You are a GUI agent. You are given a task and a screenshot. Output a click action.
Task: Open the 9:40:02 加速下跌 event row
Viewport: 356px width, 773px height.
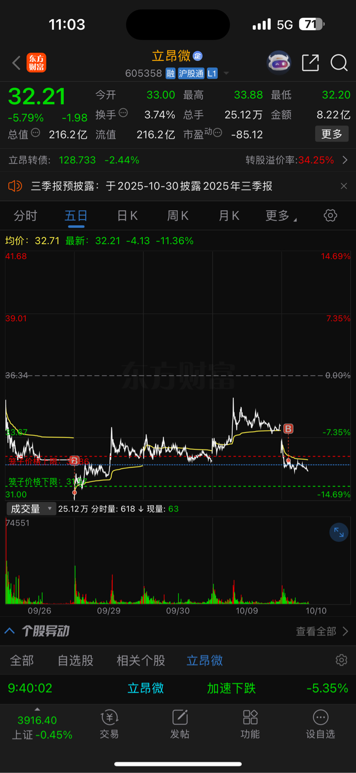tap(178, 689)
